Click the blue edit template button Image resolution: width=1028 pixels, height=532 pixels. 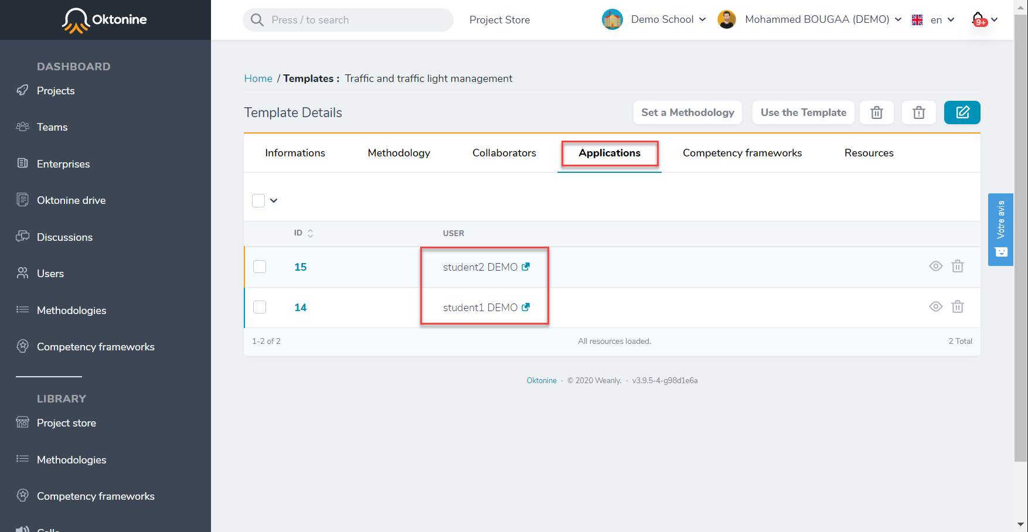click(962, 112)
